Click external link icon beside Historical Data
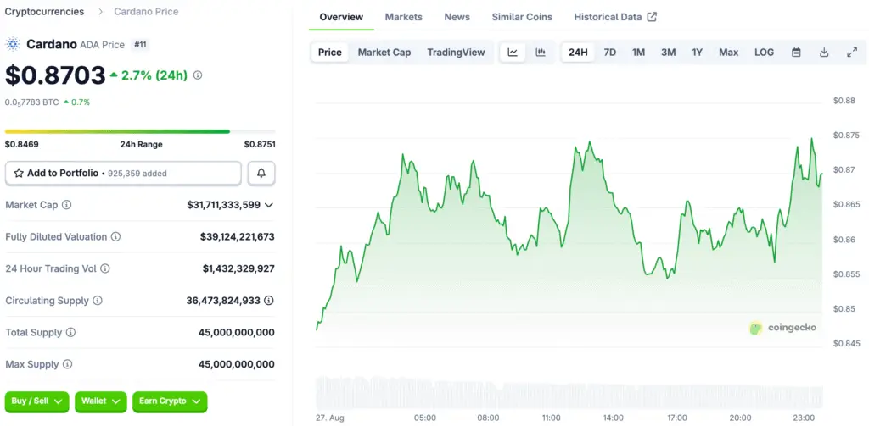 click(x=653, y=17)
